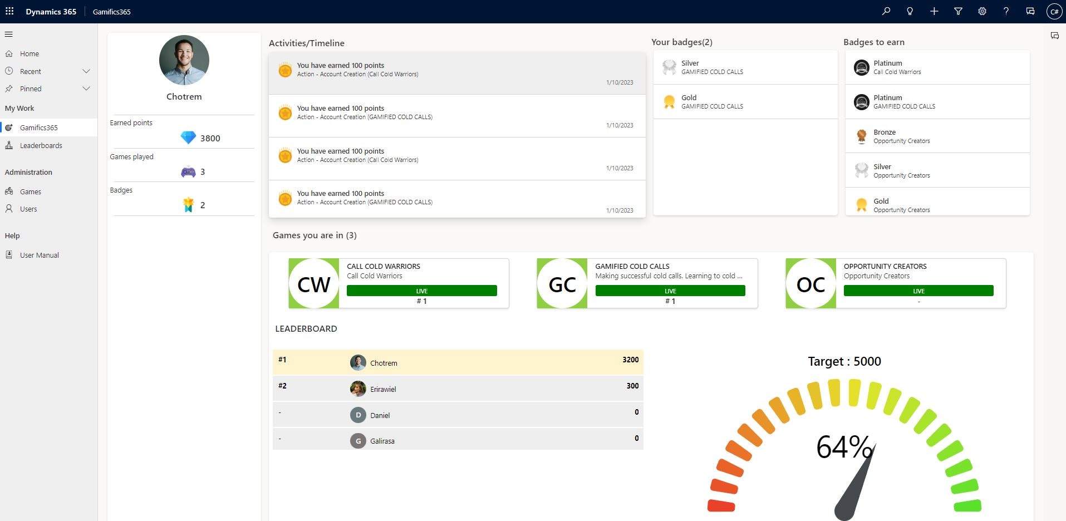Click the User Manual document icon
This screenshot has width=1066, height=521.
9,255
